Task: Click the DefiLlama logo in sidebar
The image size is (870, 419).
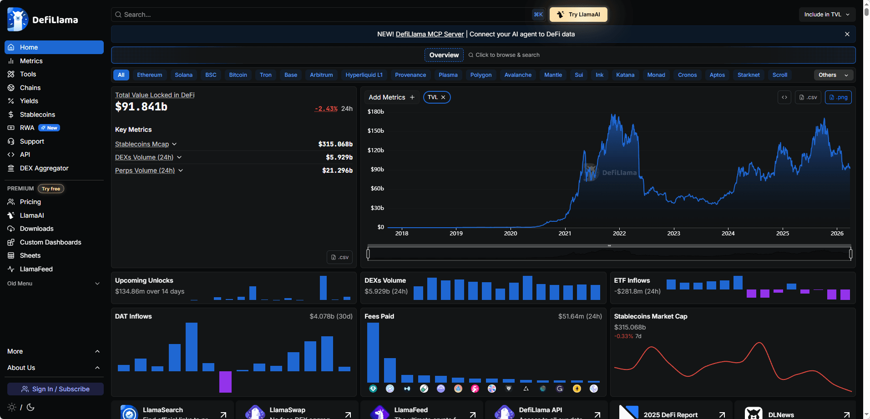Action: 43,20
